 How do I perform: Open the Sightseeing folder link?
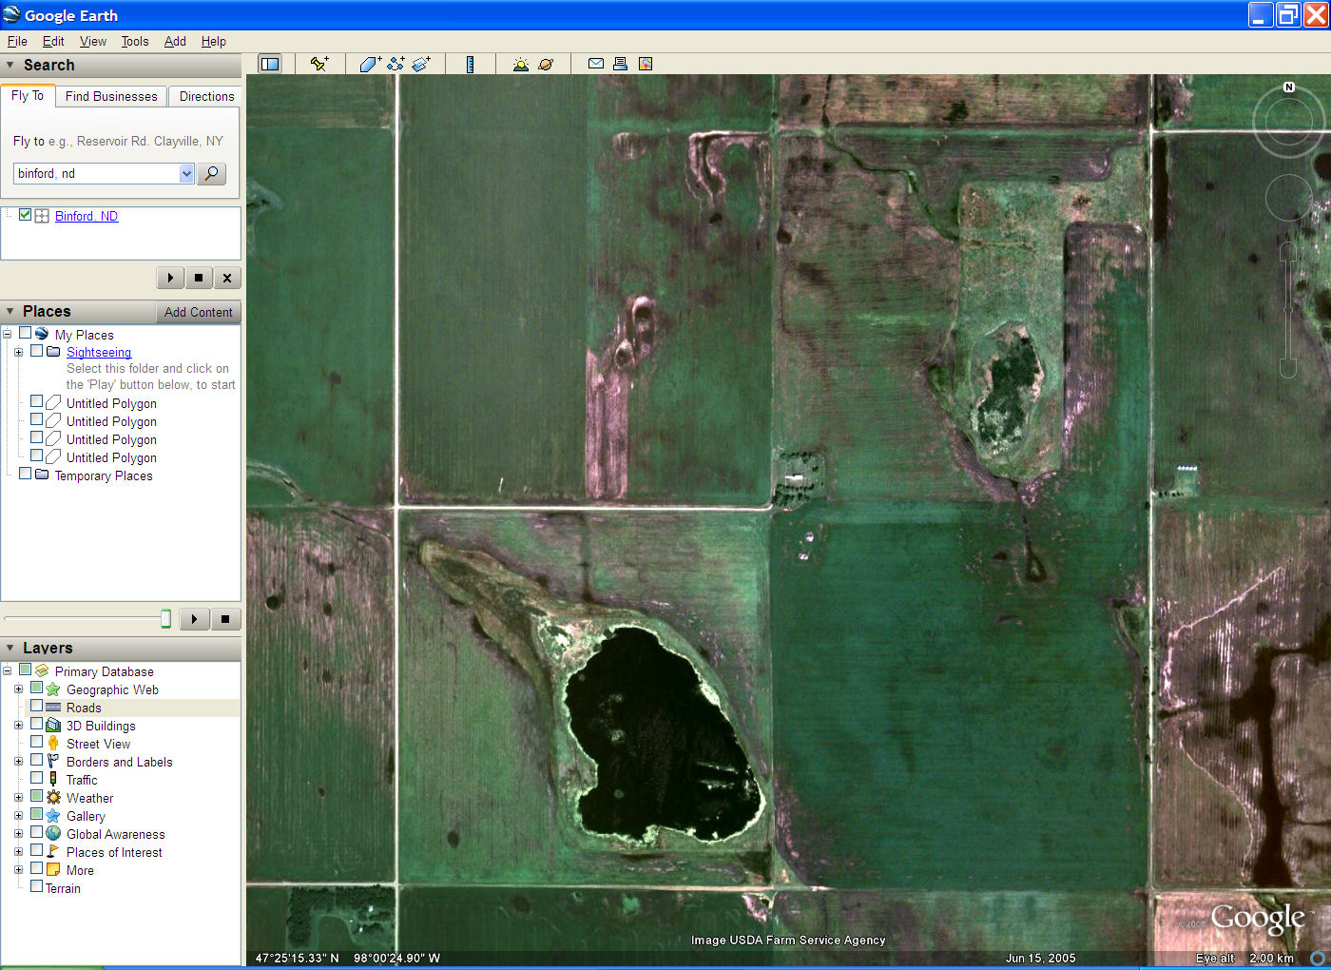coord(99,352)
